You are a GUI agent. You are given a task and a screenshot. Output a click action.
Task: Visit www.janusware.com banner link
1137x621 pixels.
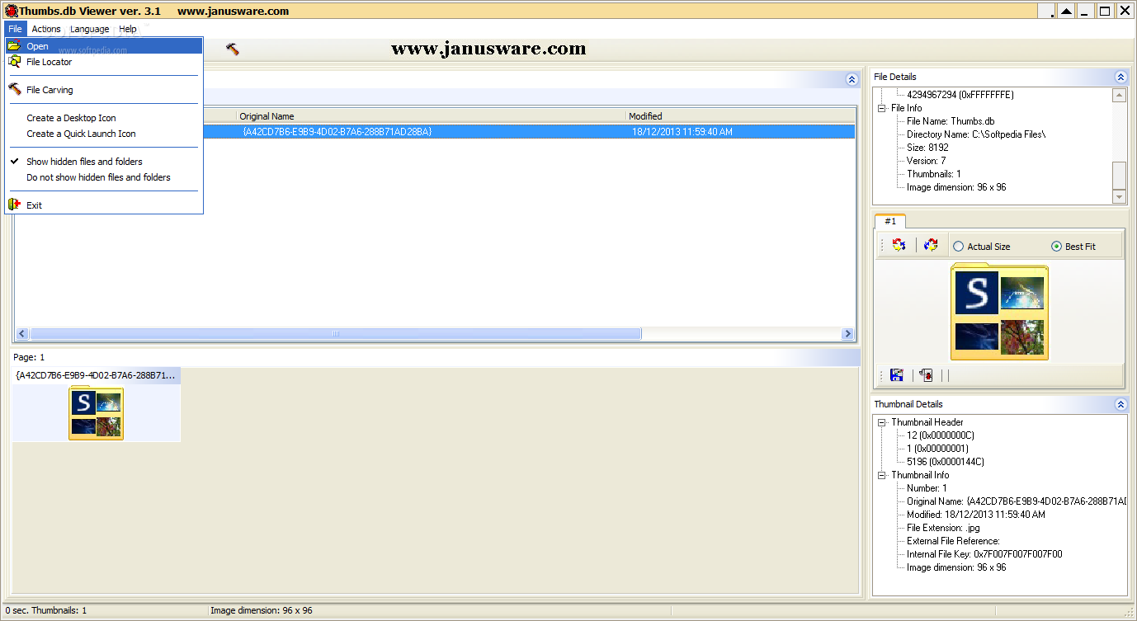pyautogui.click(x=488, y=49)
